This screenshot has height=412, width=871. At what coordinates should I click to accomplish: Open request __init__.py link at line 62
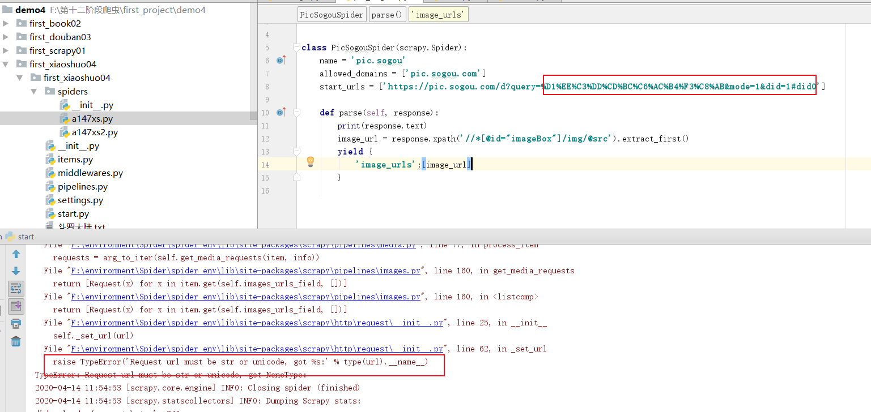pos(257,349)
